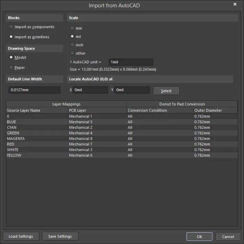This screenshot has height=244, width=244.
Task: Click Outer Diameter 0.762mm in WHITE row
Action: 216,150
